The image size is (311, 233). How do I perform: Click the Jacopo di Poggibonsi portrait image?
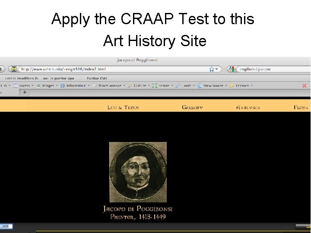click(138, 172)
